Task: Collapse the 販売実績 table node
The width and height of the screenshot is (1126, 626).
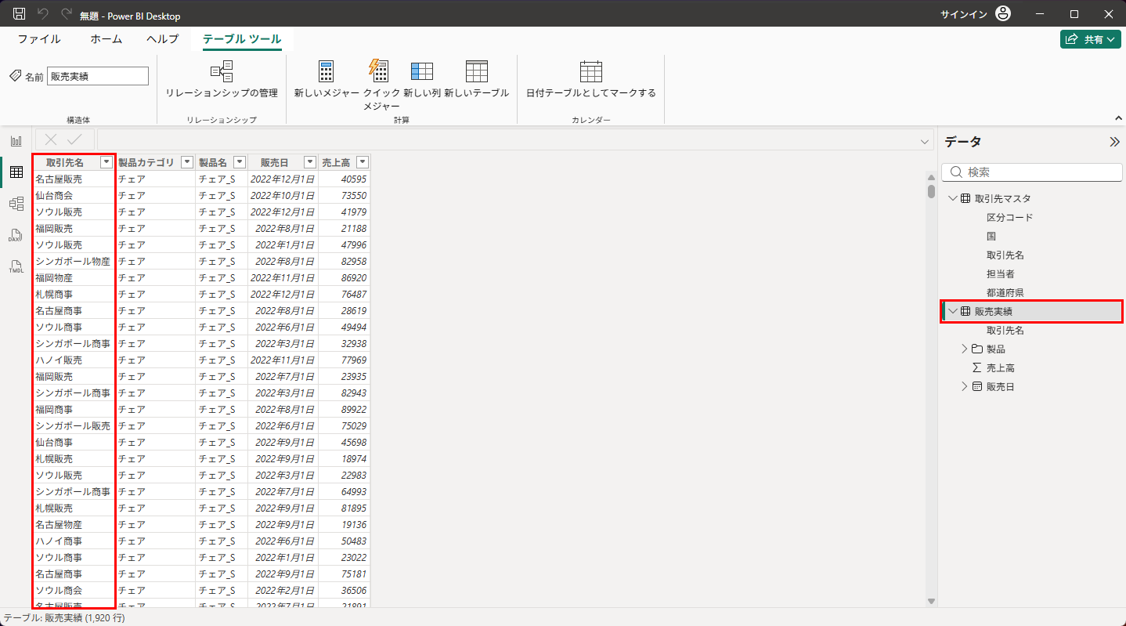Action: (952, 312)
